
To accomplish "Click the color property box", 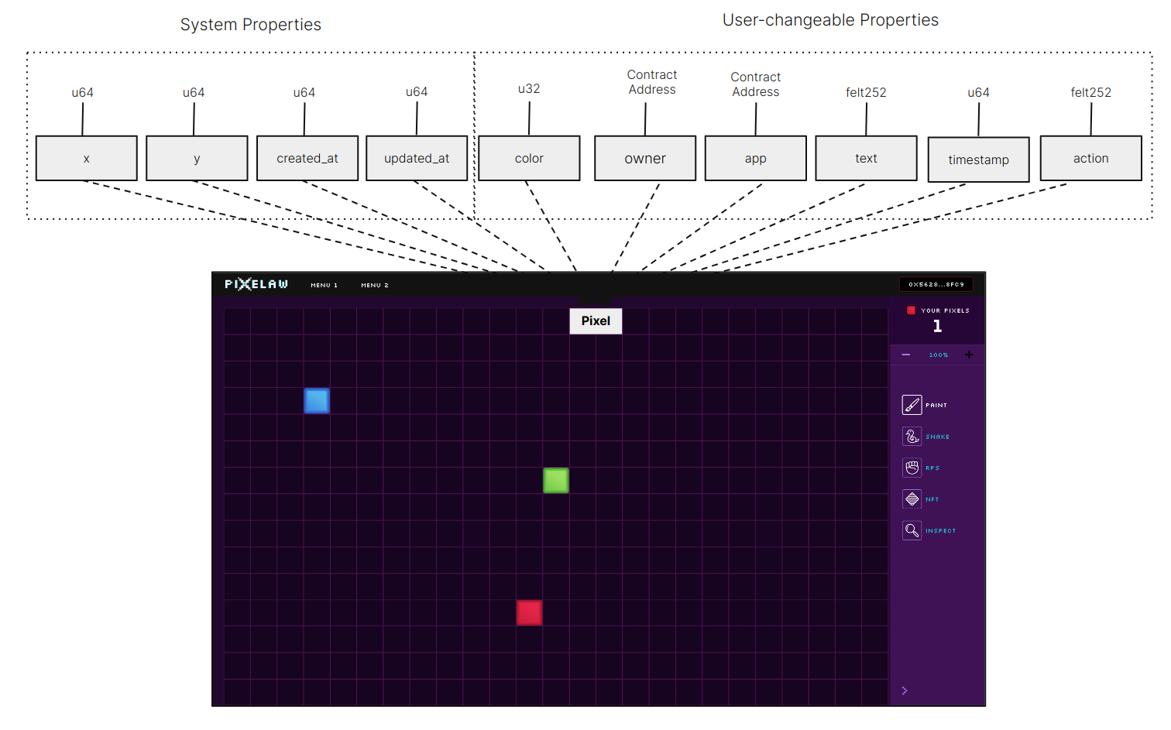I will pyautogui.click(x=529, y=159).
